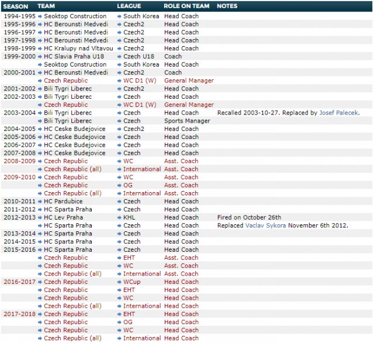Open Czech Republic team in 2016-2017 WCup row
The image size is (374, 344).
[x=66, y=282]
